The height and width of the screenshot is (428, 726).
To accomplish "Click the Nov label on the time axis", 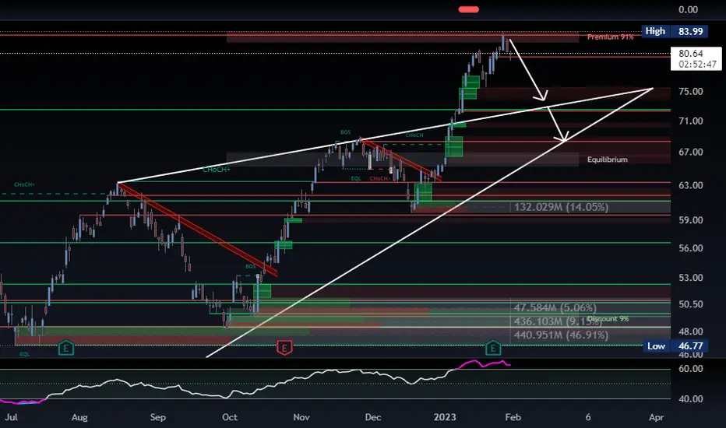I will click(x=301, y=417).
